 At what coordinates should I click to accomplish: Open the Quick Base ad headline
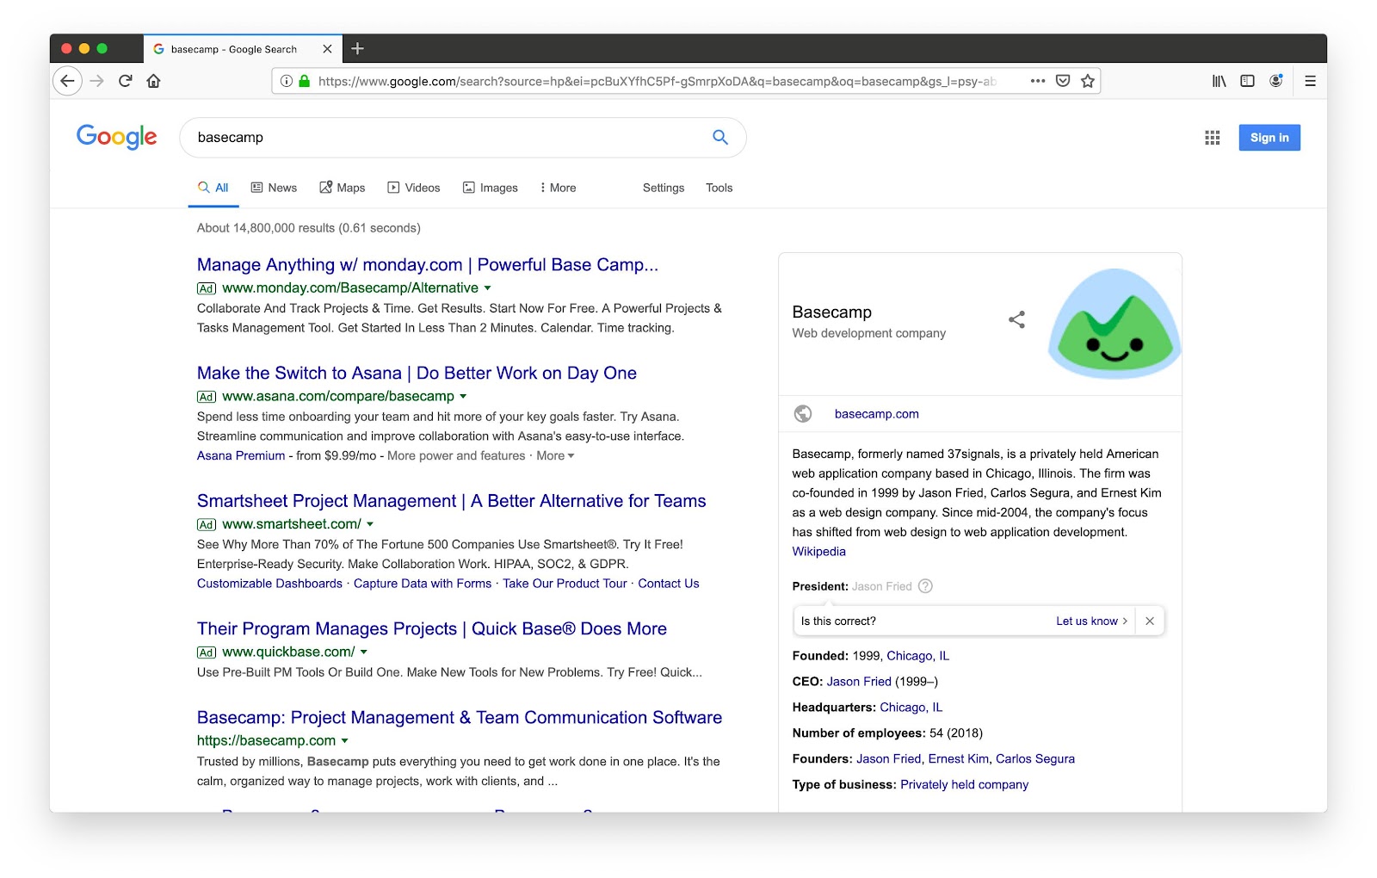point(432,629)
